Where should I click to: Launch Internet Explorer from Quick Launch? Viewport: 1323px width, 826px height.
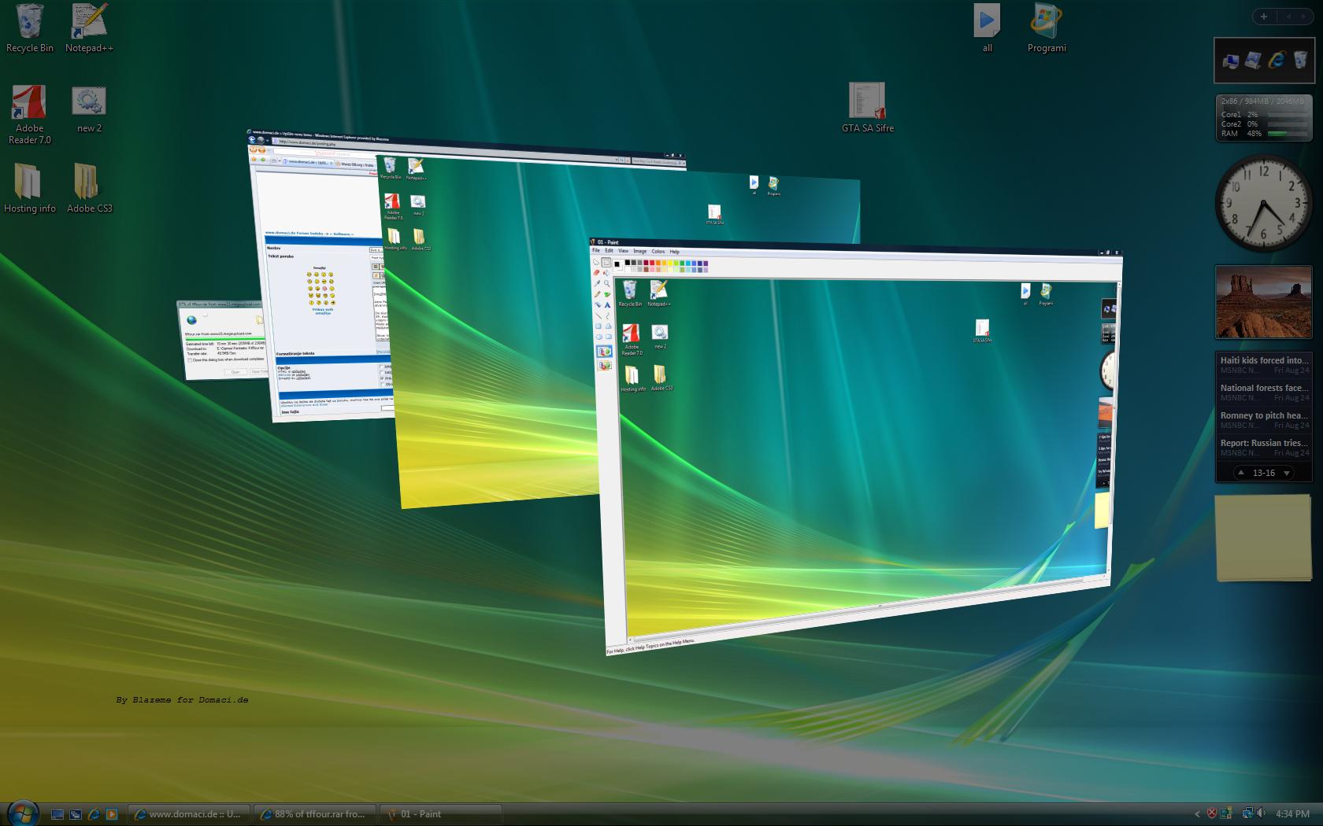click(94, 814)
